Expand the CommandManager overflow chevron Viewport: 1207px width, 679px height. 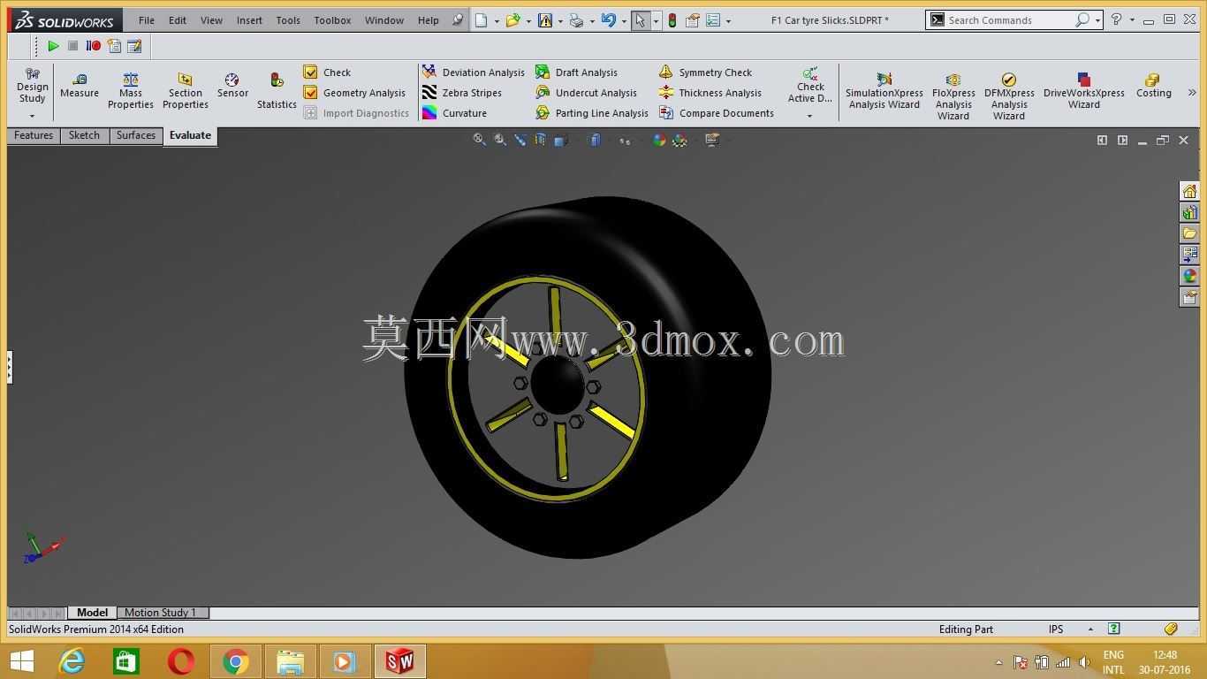click(1191, 92)
